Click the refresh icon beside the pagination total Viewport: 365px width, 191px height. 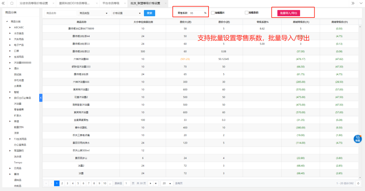point(359,183)
